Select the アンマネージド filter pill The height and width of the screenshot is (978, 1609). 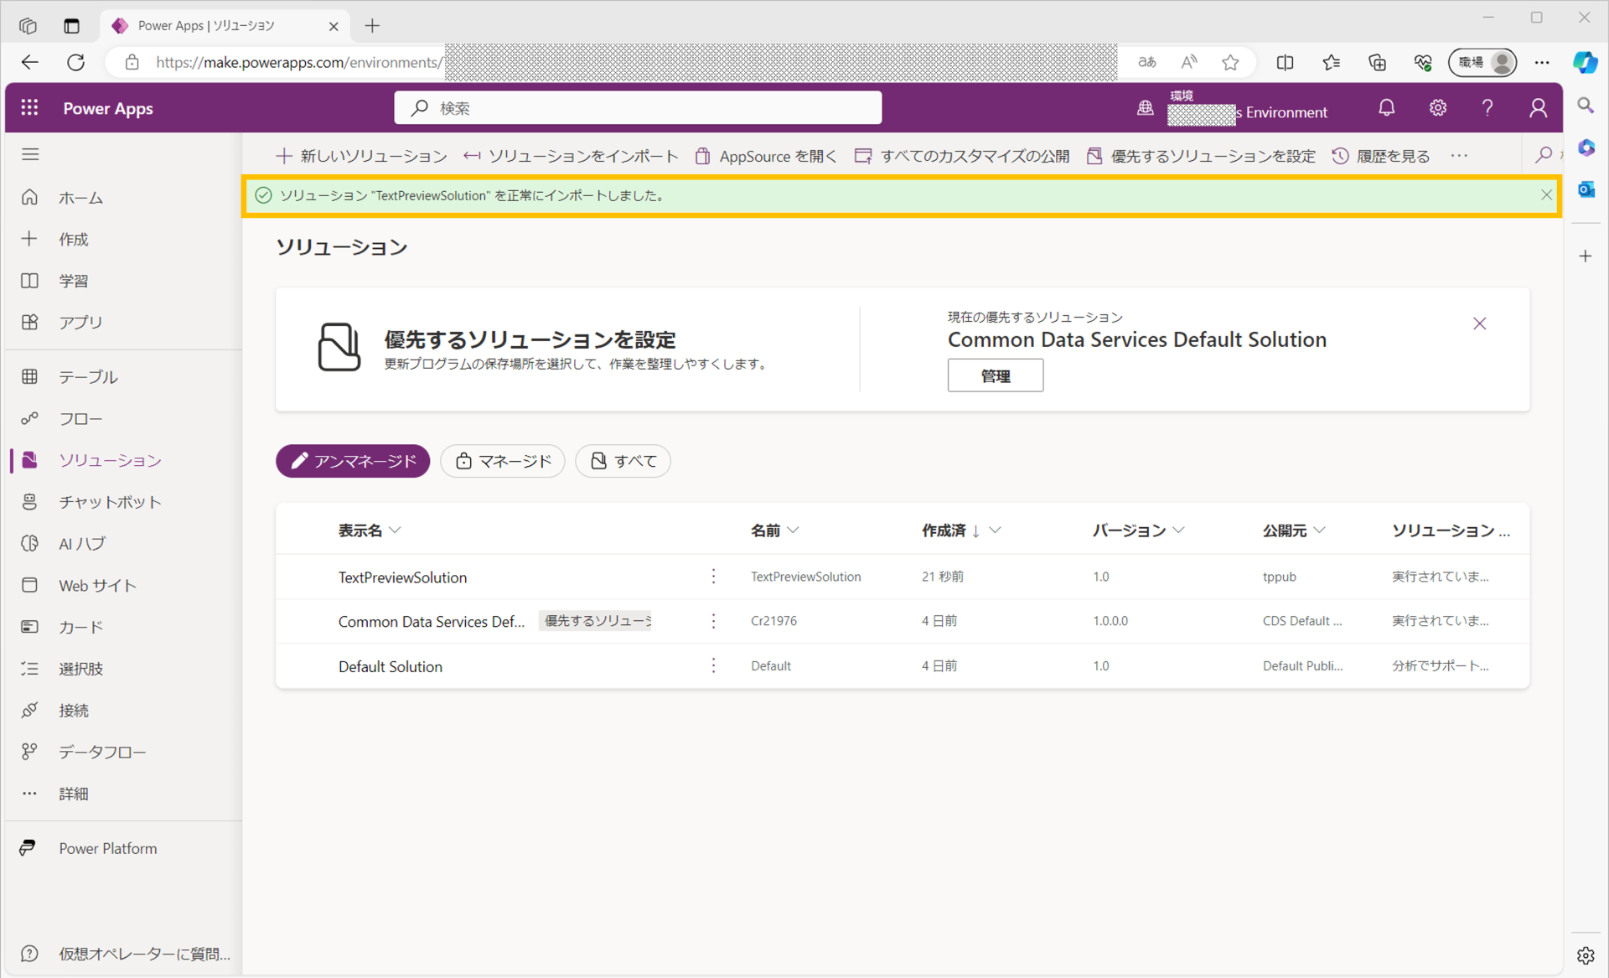pos(353,461)
